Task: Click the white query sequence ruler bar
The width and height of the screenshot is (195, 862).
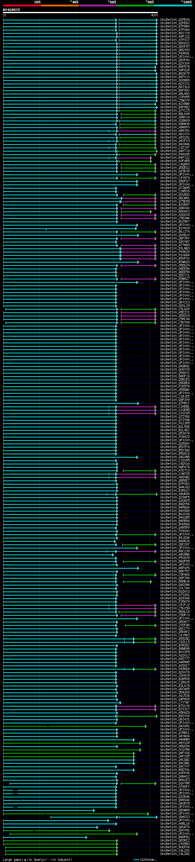Action: pyautogui.click(x=80, y=12)
